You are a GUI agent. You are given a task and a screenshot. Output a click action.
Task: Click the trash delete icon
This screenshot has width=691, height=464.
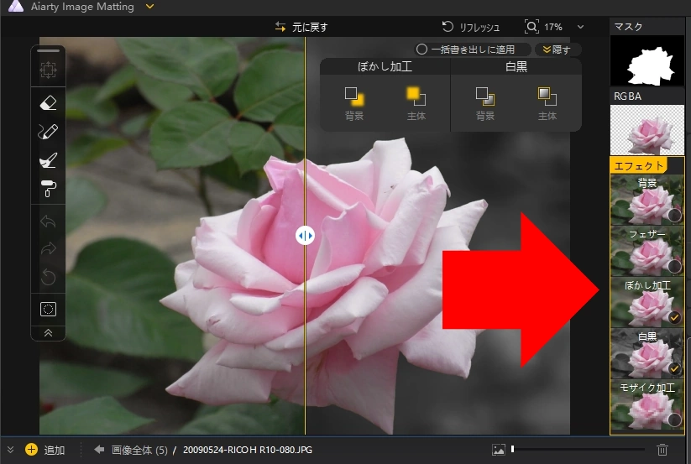click(x=662, y=450)
